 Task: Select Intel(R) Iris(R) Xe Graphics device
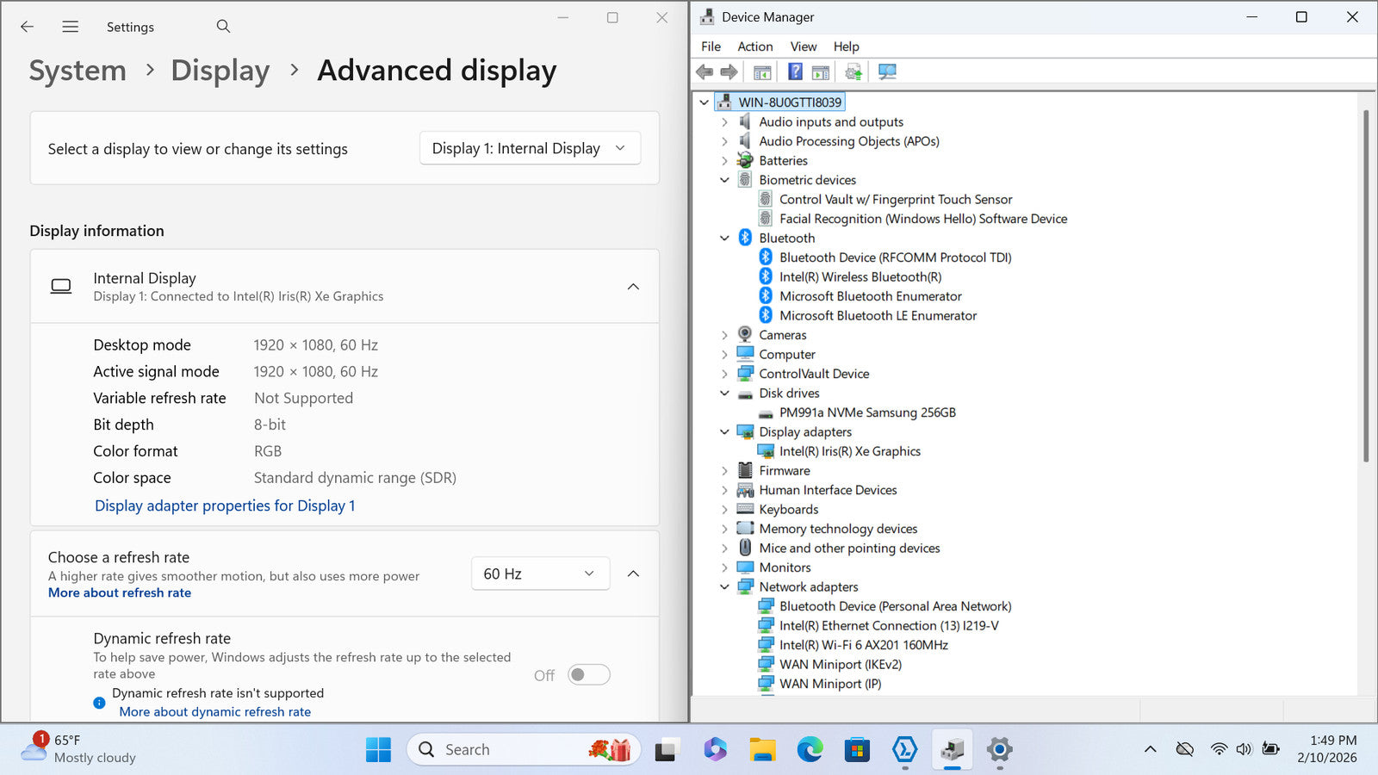point(849,451)
